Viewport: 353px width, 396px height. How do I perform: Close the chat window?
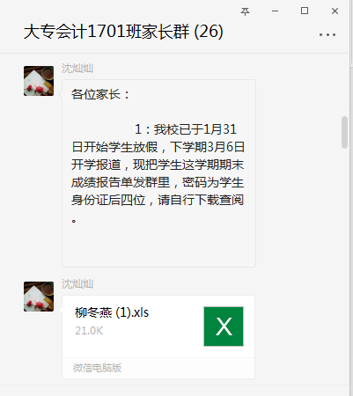click(335, 11)
